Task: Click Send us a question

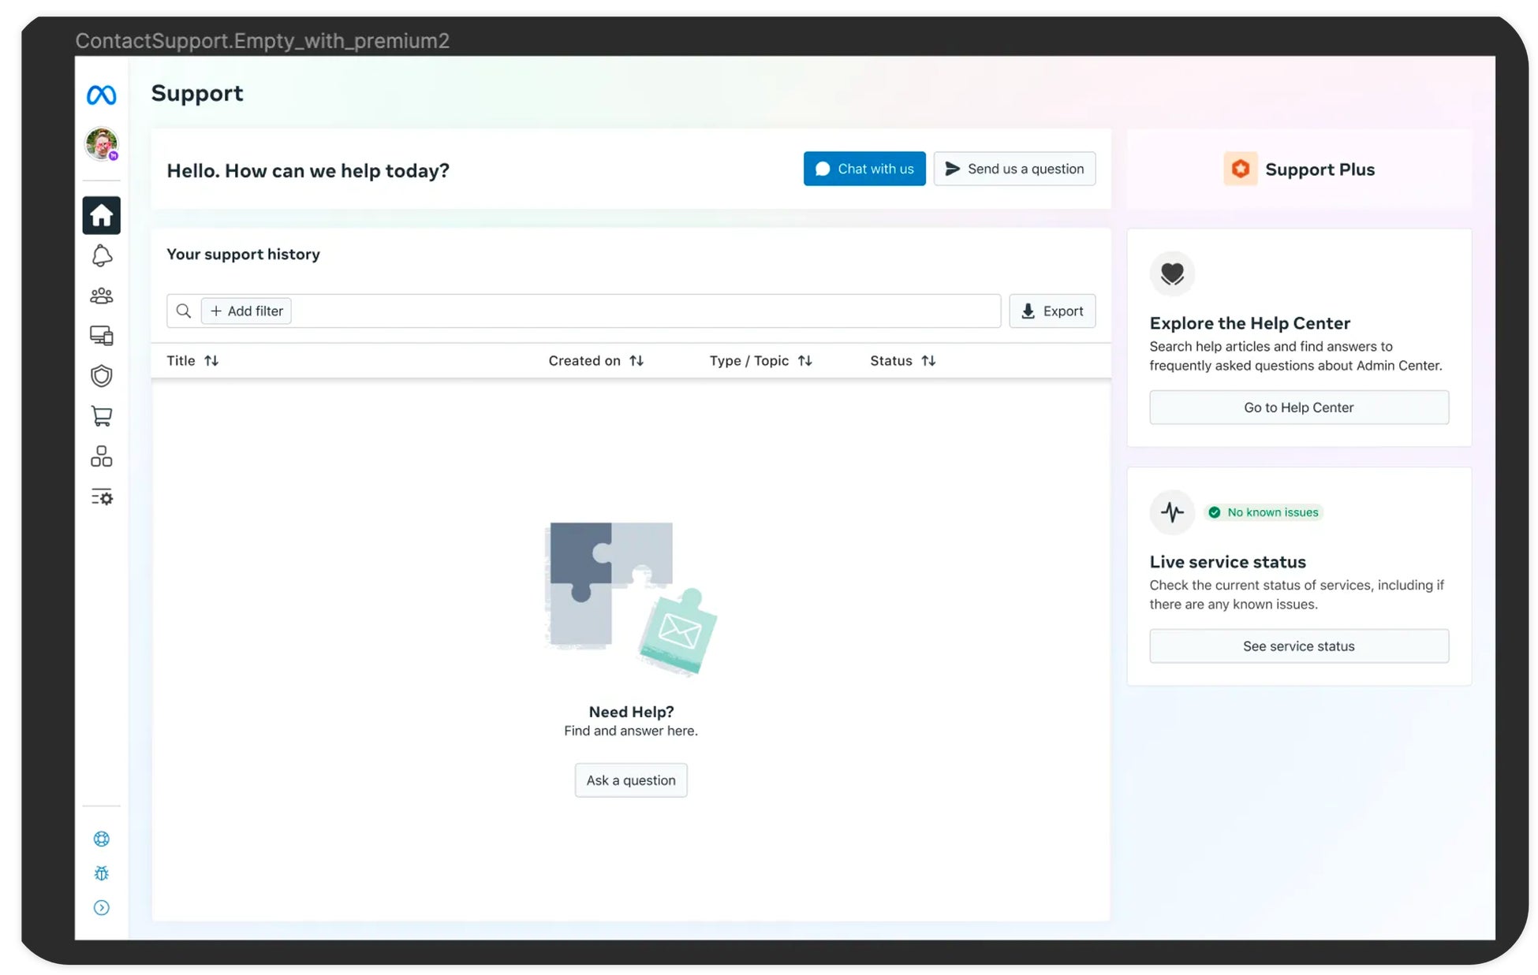Action: tap(1014, 169)
